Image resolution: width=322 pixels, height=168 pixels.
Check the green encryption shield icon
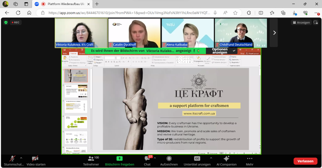coord(6,23)
